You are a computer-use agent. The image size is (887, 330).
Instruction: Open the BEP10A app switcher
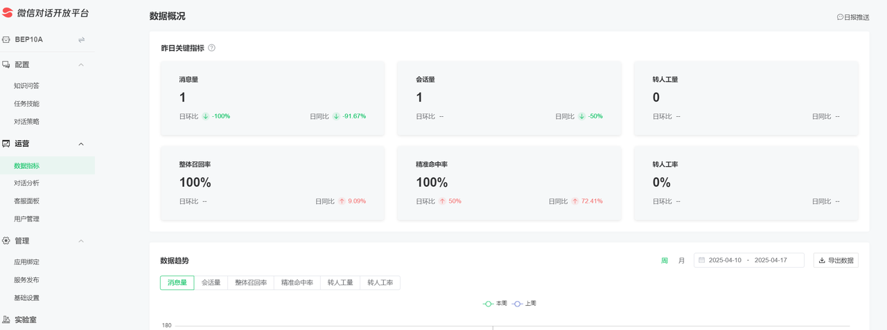47,39
